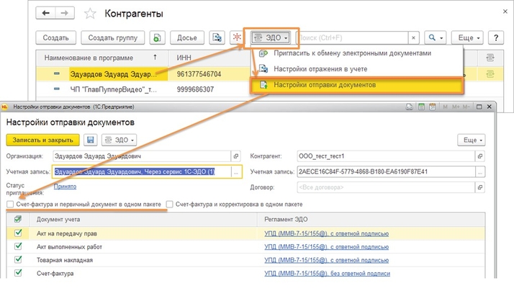Click the Записать и закрыть button

click(x=42, y=140)
